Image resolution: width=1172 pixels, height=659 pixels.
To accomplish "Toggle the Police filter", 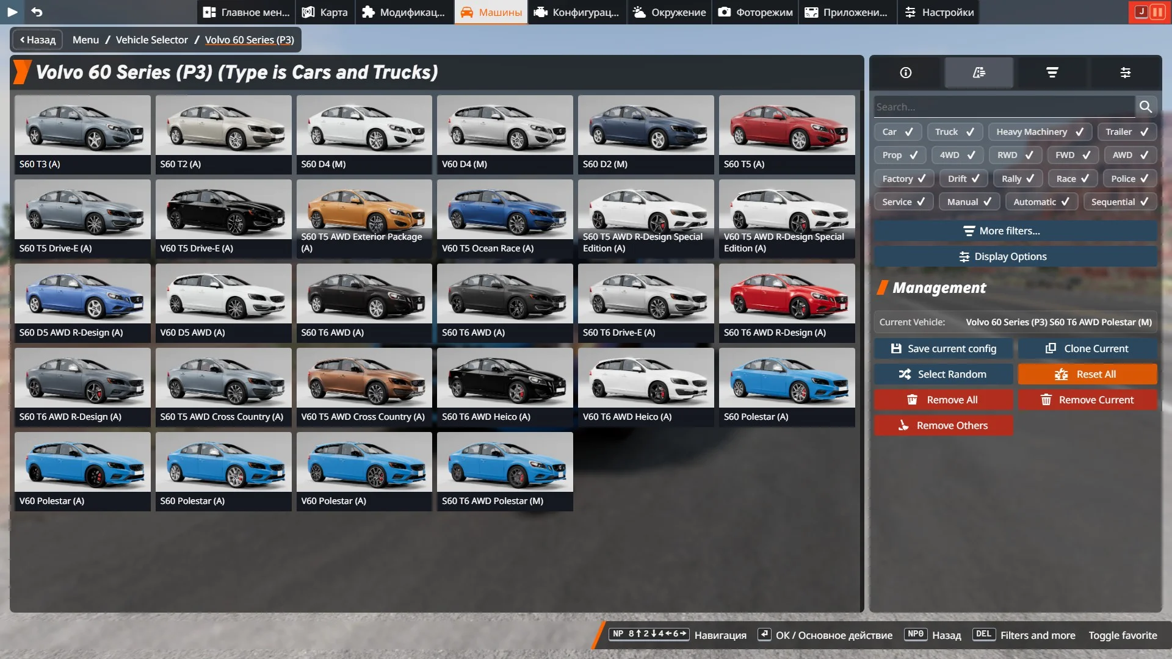I will (x=1130, y=179).
